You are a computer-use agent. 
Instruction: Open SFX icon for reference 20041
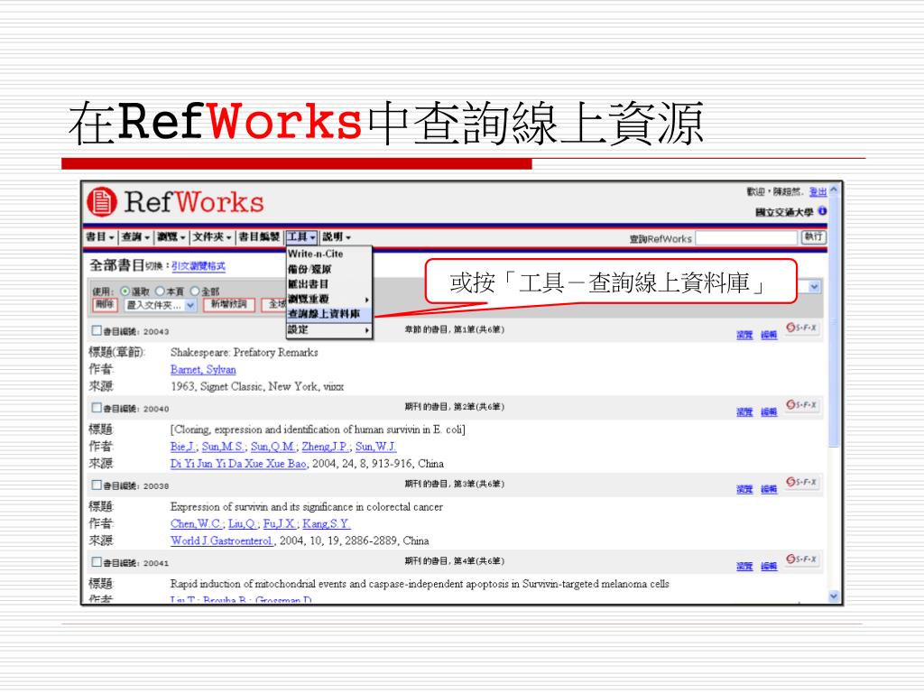pos(801,559)
